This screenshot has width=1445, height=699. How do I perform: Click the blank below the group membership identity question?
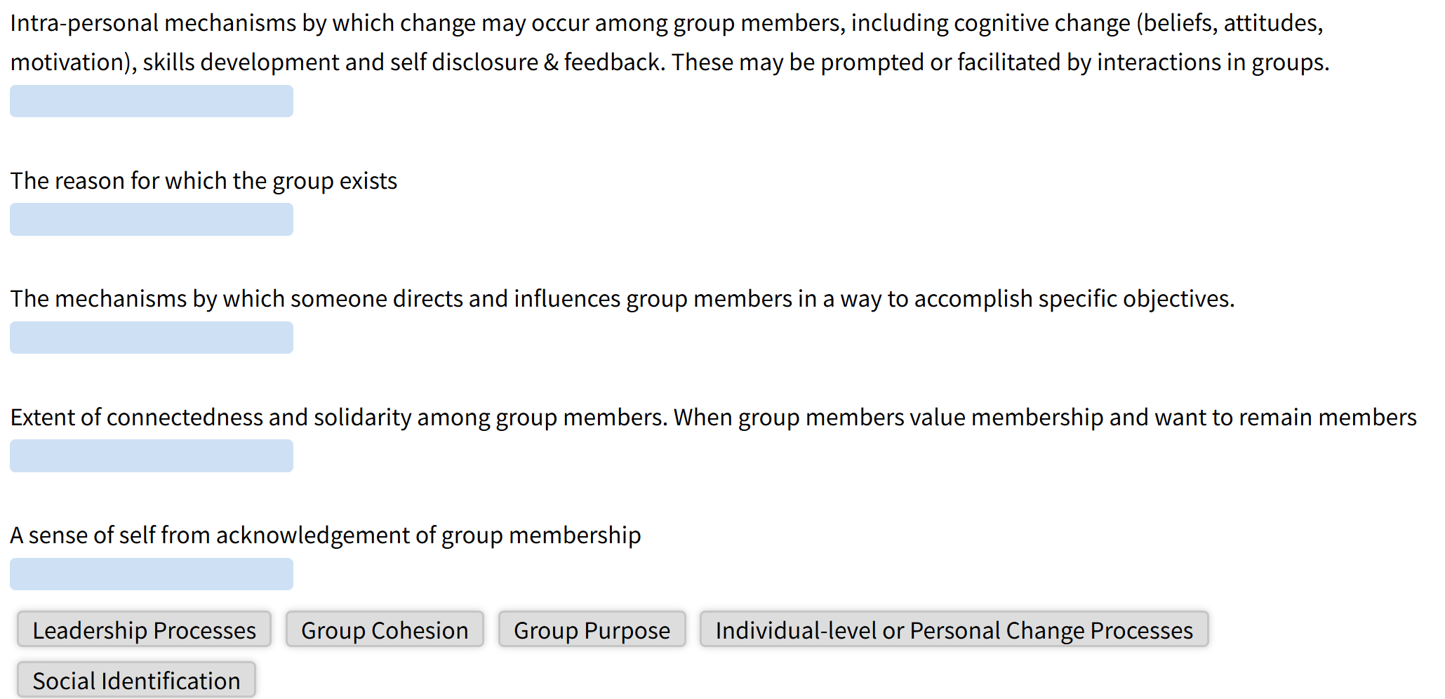151,573
